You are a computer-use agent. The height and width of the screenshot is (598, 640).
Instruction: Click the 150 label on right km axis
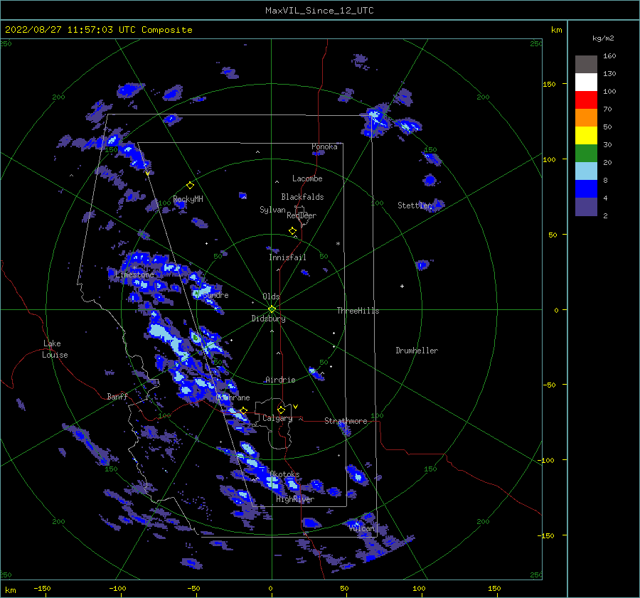(549, 84)
